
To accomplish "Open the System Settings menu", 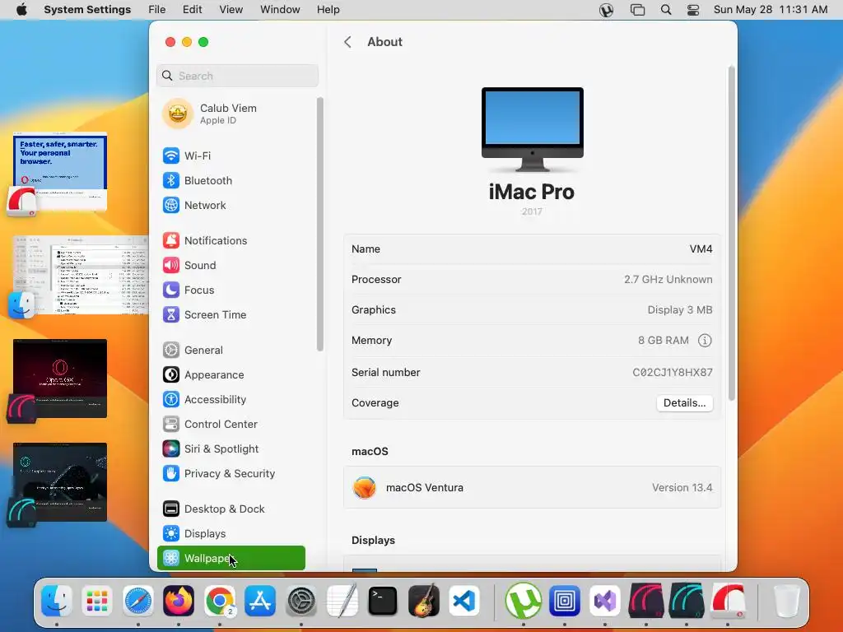I will 87,10.
